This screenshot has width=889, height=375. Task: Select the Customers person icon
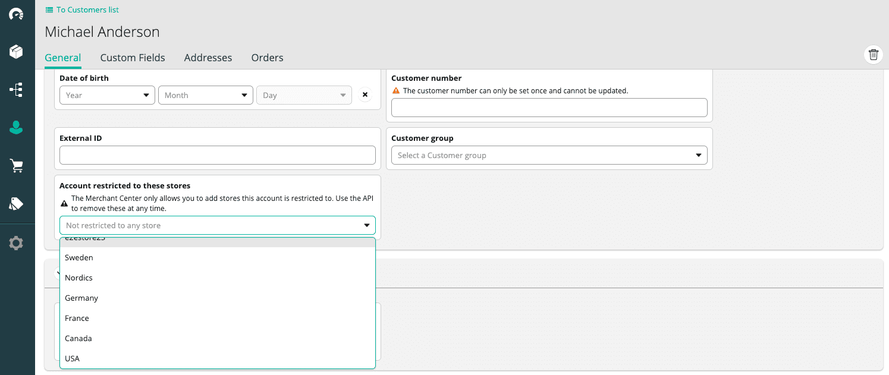[17, 127]
